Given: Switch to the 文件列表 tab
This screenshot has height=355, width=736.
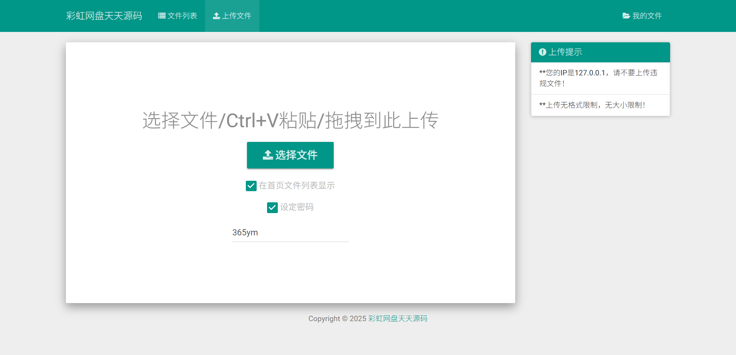Looking at the screenshot, I should (x=178, y=15).
